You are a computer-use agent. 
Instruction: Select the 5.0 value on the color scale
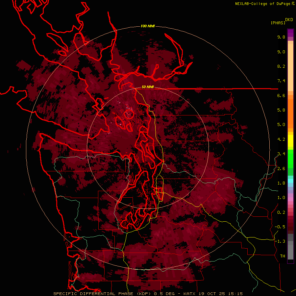click(281, 125)
